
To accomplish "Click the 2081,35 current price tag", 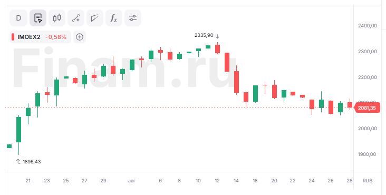I will (367, 108).
